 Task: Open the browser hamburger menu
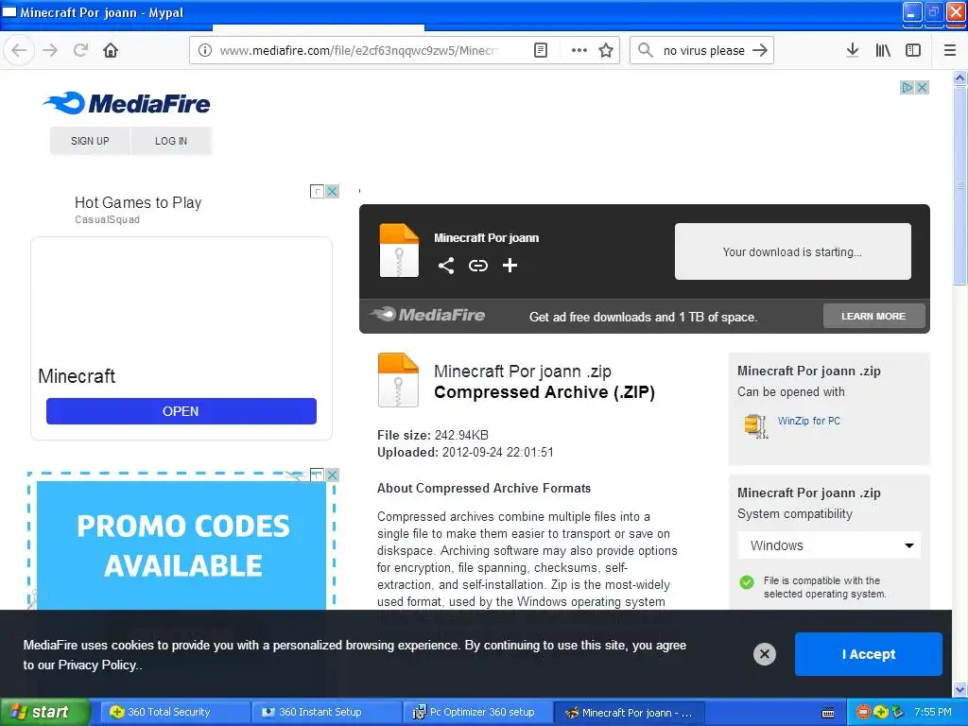coord(950,50)
